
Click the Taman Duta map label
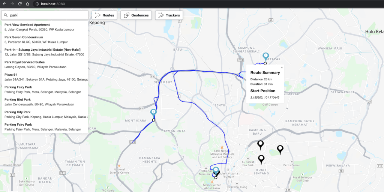[175, 131]
